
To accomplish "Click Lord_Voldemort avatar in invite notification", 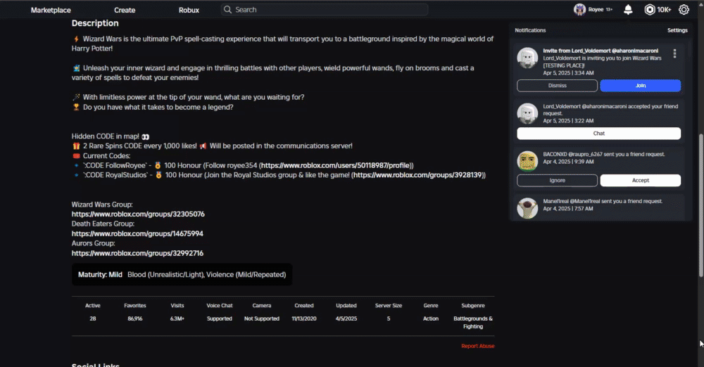I will coord(527,58).
